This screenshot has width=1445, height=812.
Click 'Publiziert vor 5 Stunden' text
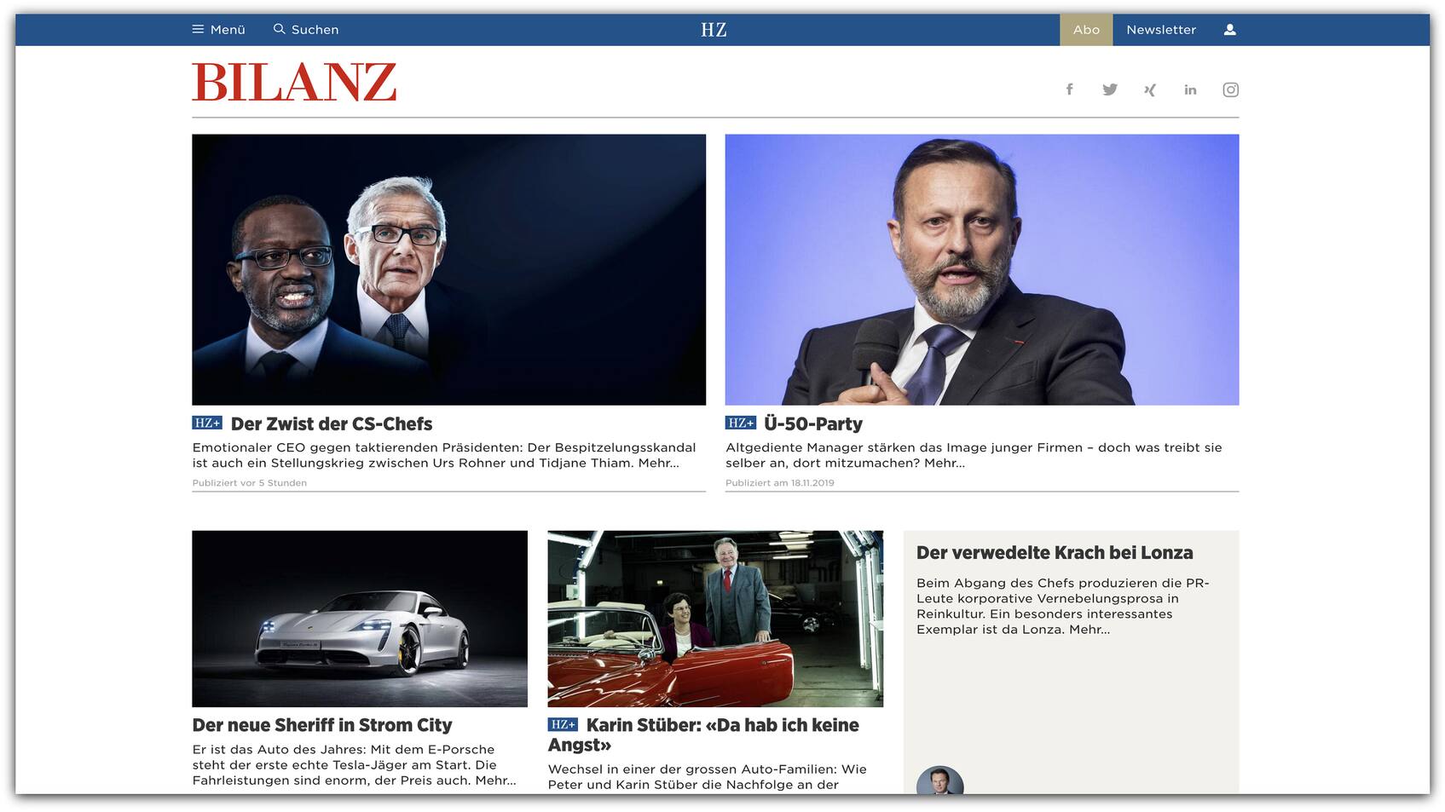tap(250, 483)
